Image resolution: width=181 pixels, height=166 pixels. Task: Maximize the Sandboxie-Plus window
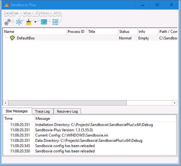coord(157,5)
